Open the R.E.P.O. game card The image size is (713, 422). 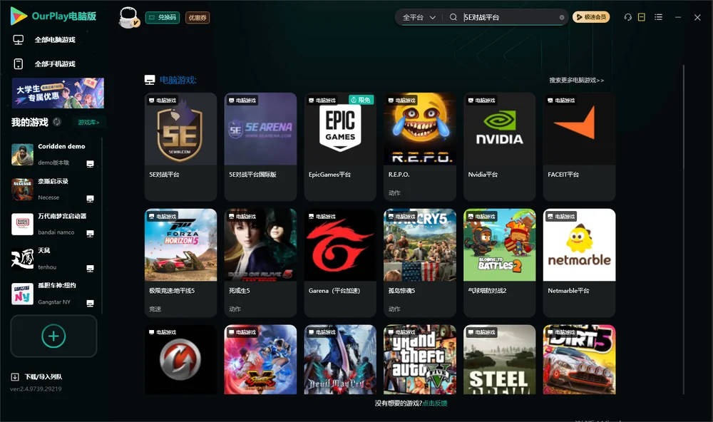point(420,146)
